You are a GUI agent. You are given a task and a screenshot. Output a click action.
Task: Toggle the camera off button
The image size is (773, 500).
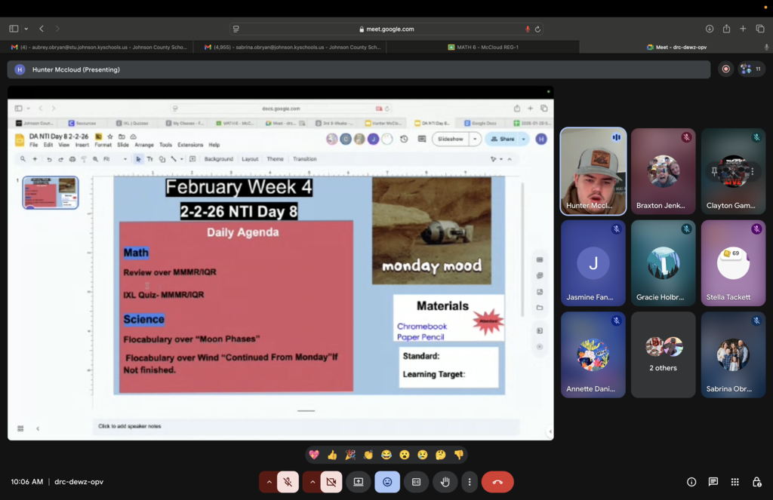331,482
